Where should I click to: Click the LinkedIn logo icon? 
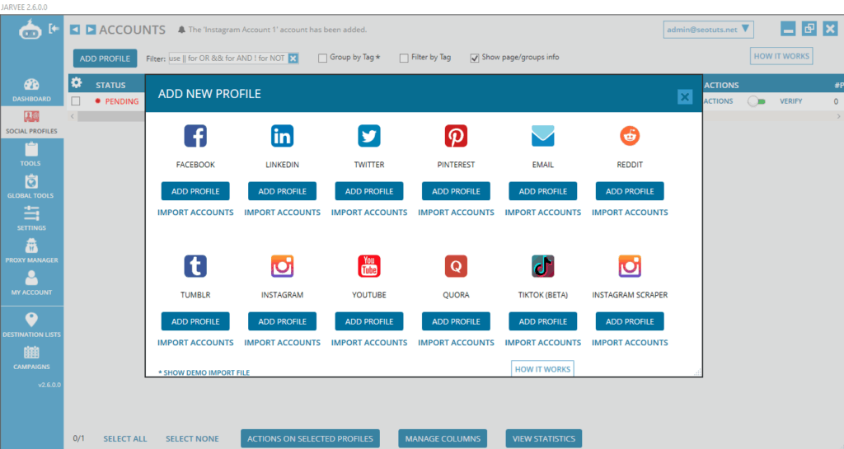tap(282, 136)
